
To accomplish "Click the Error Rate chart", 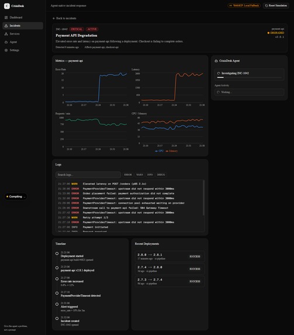I will pyautogui.click(x=92, y=88).
